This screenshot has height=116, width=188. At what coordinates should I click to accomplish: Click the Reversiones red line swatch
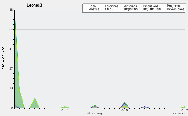(x=164, y=9)
